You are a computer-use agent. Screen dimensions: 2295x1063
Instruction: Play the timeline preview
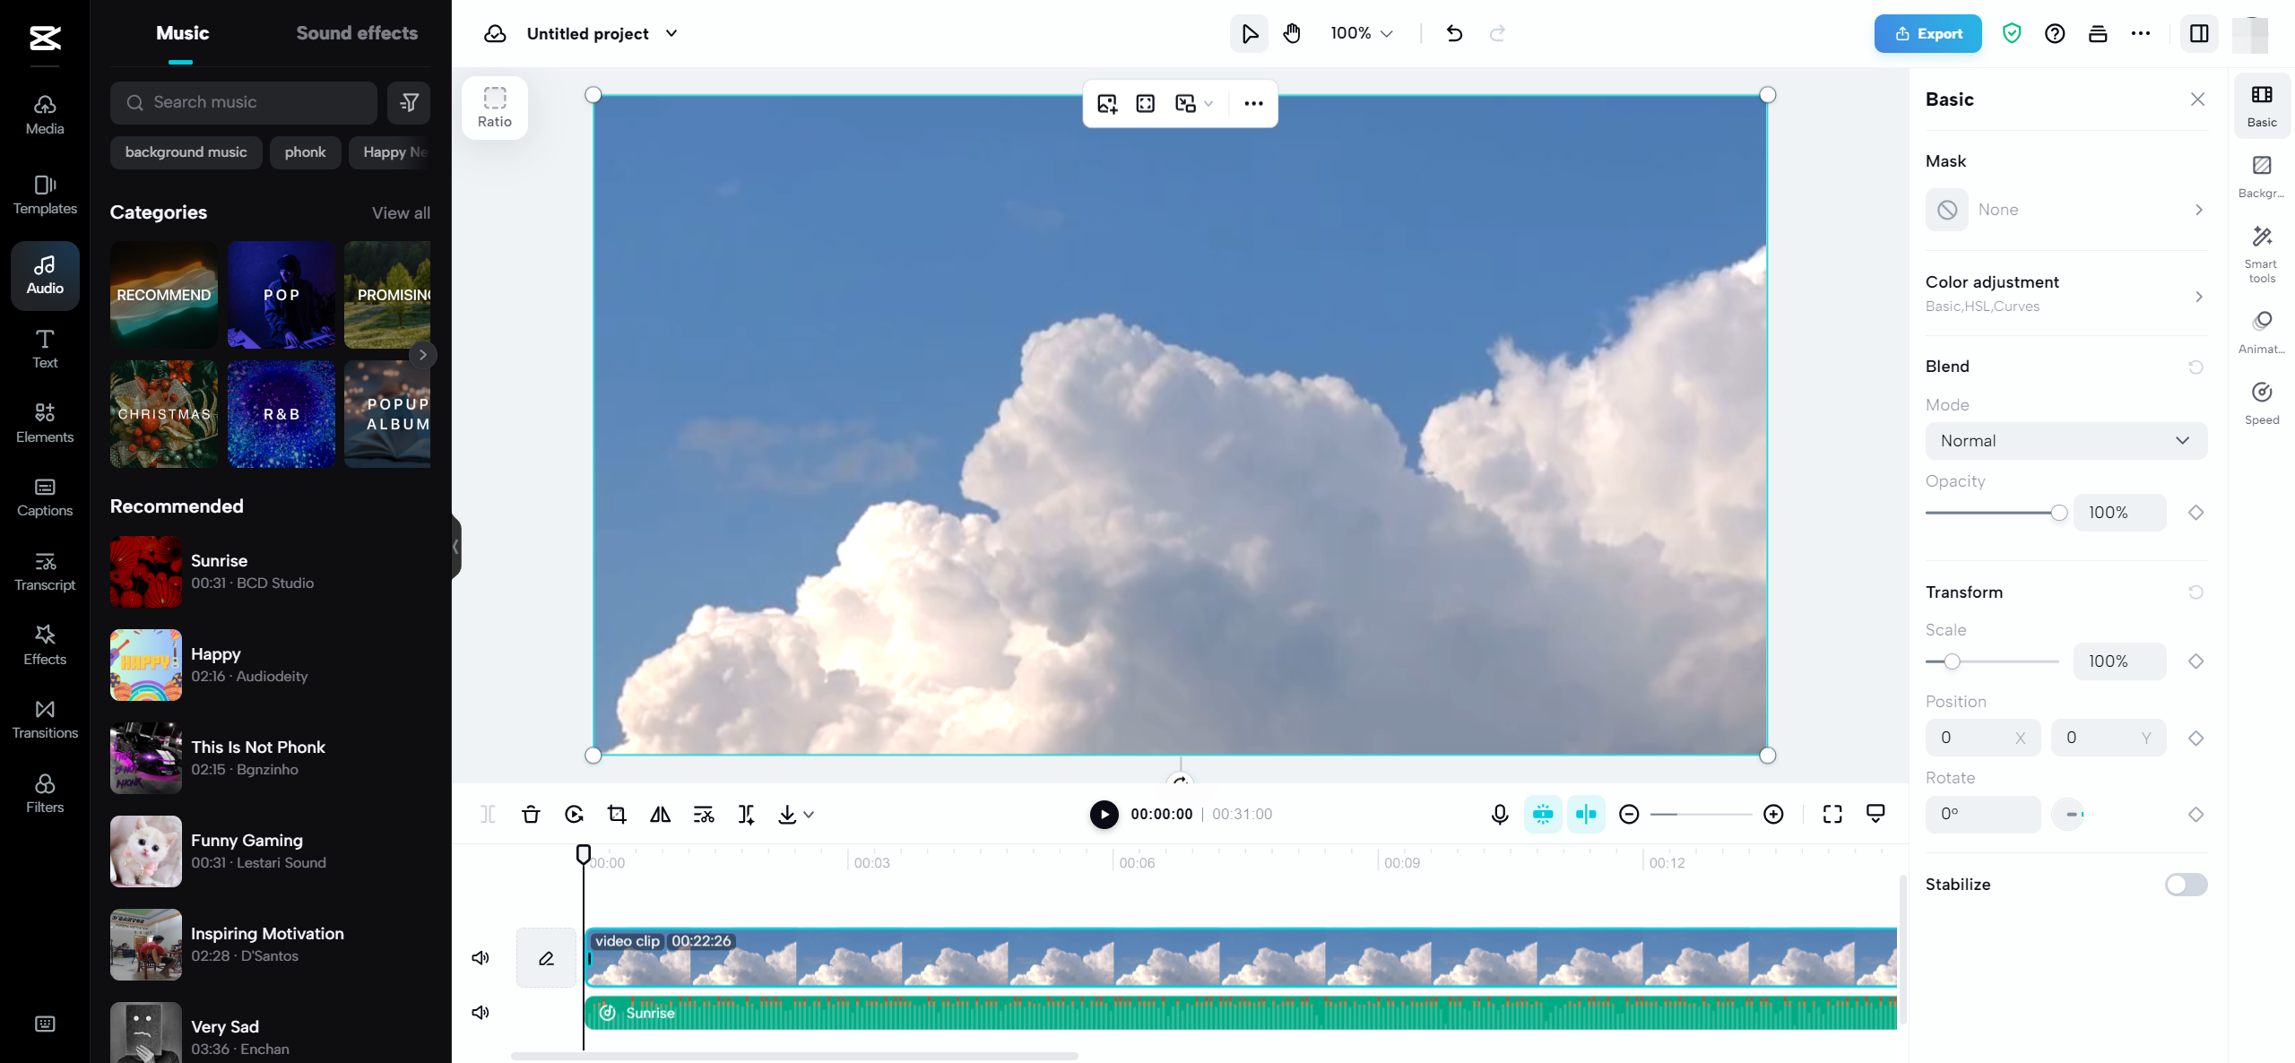(x=1104, y=814)
